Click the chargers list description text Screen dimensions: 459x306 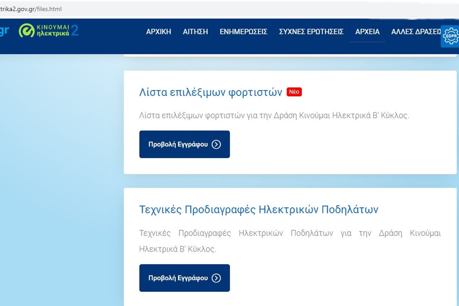coord(274,116)
